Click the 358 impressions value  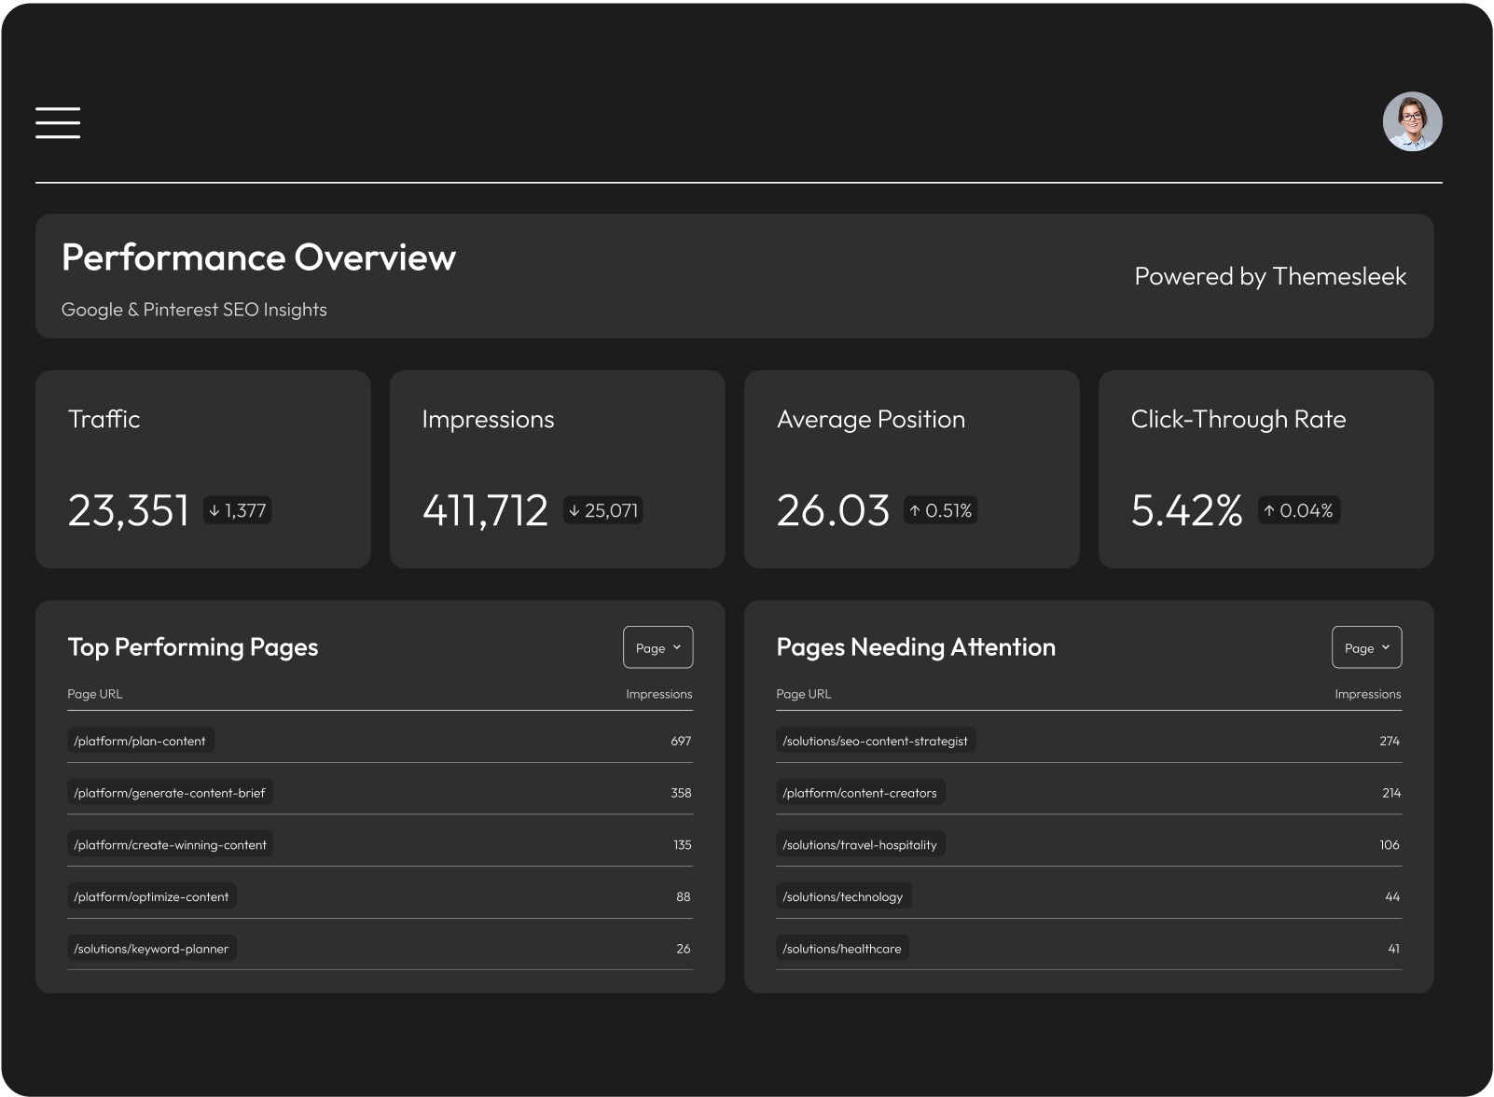(681, 793)
